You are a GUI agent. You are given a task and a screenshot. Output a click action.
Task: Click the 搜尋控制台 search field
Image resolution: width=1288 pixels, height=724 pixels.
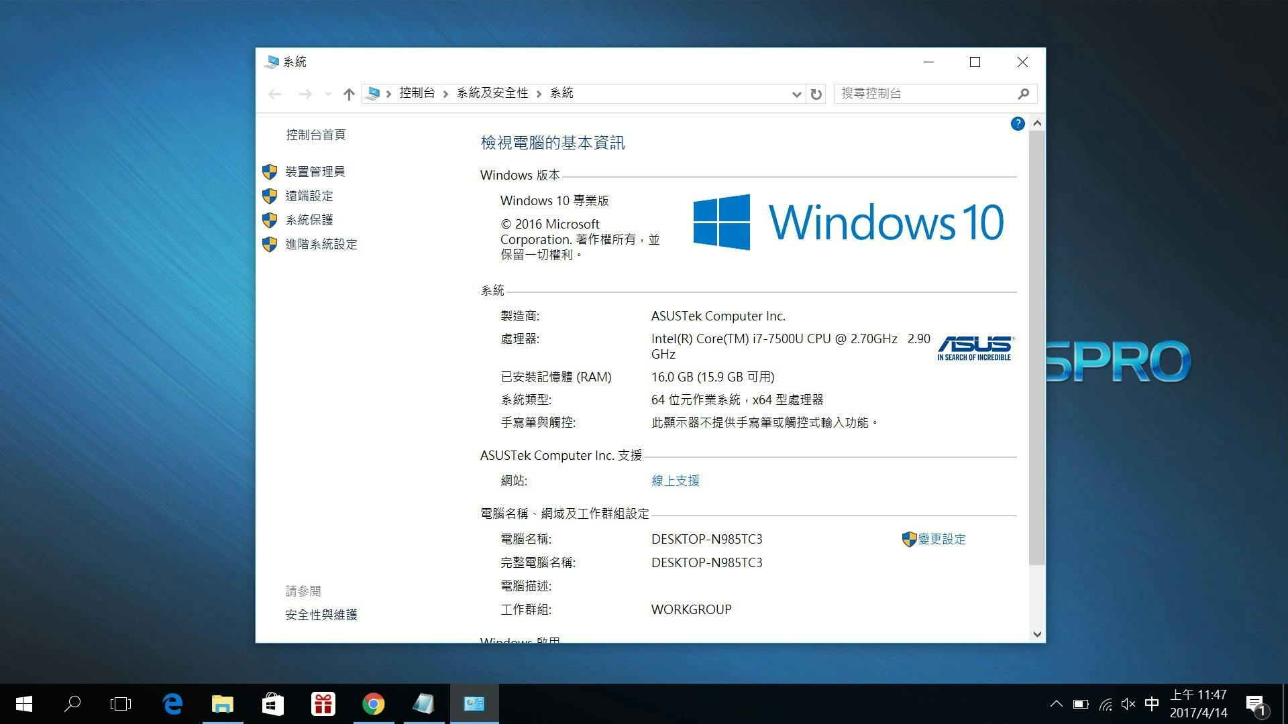coord(926,94)
